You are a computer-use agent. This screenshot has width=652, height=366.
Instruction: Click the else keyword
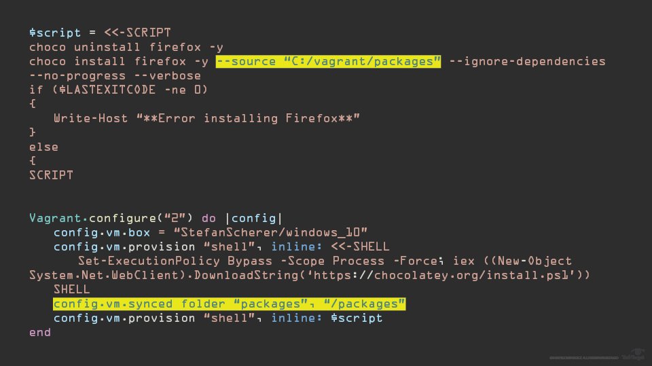[x=43, y=147]
